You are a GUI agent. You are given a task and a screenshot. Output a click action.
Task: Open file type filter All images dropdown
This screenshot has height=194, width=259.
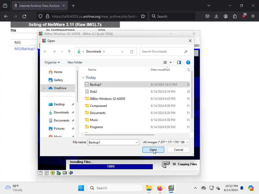[x=166, y=142]
